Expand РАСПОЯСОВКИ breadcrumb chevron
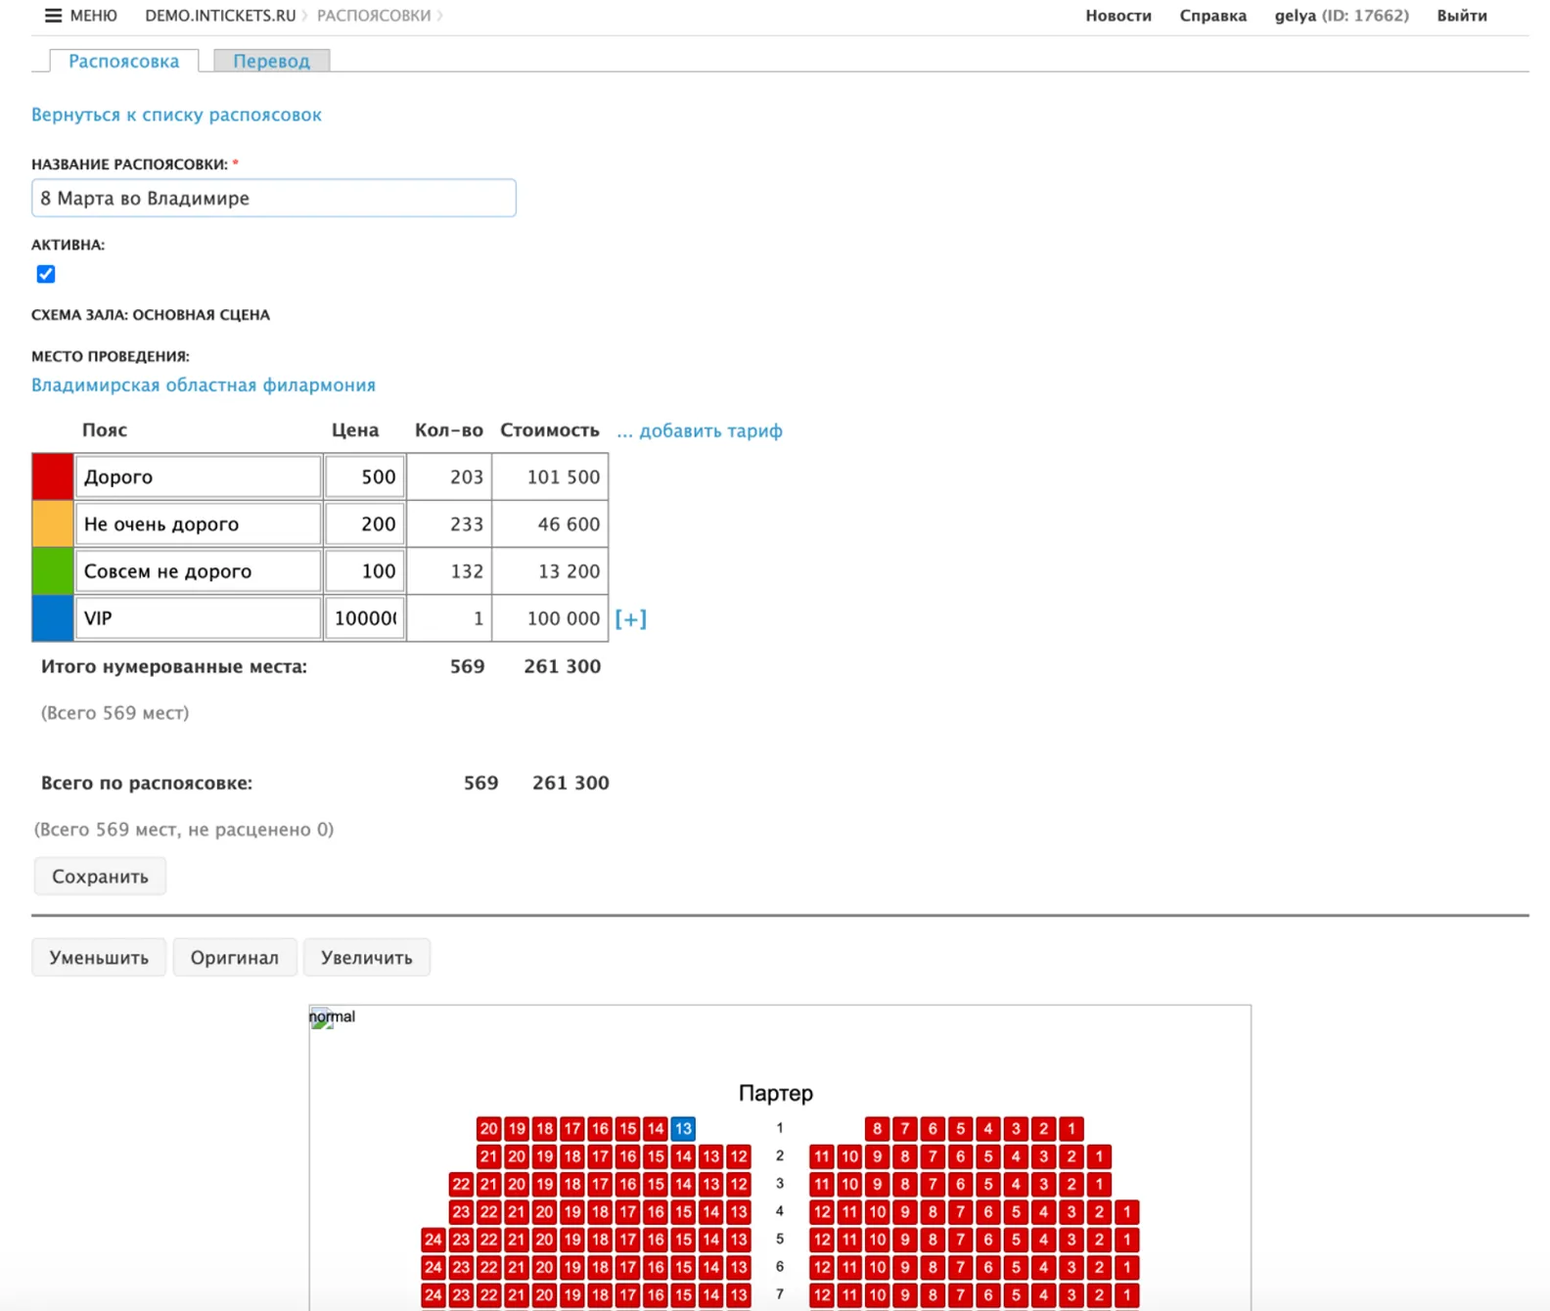This screenshot has width=1550, height=1311. click(x=440, y=16)
